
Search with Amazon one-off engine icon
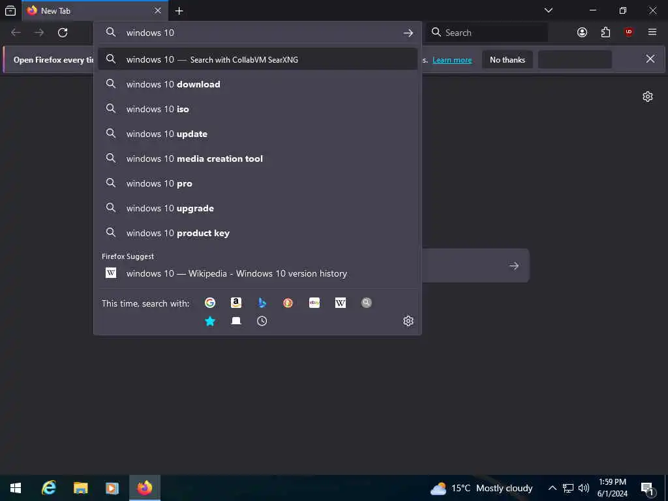pyautogui.click(x=236, y=303)
